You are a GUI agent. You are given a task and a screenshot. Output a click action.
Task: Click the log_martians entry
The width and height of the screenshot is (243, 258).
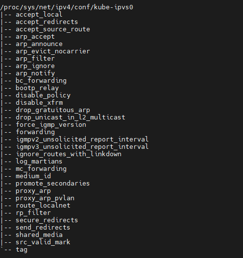pyautogui.click(x=39, y=162)
